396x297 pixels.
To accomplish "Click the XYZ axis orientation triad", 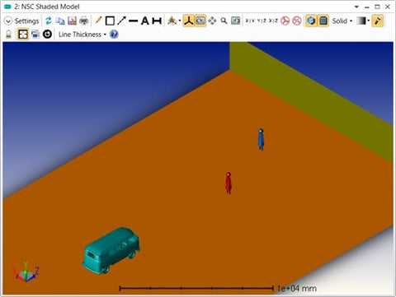I will tap(26, 272).
